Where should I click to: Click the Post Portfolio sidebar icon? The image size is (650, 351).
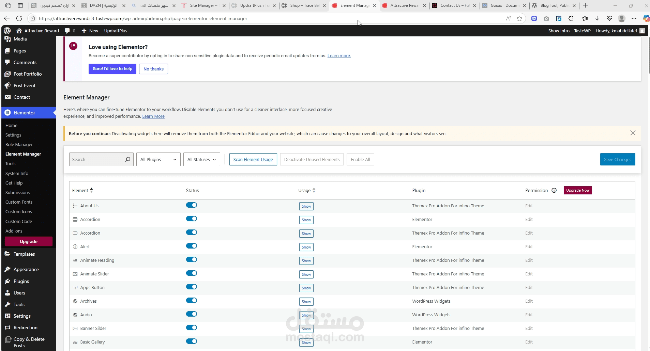(7, 74)
